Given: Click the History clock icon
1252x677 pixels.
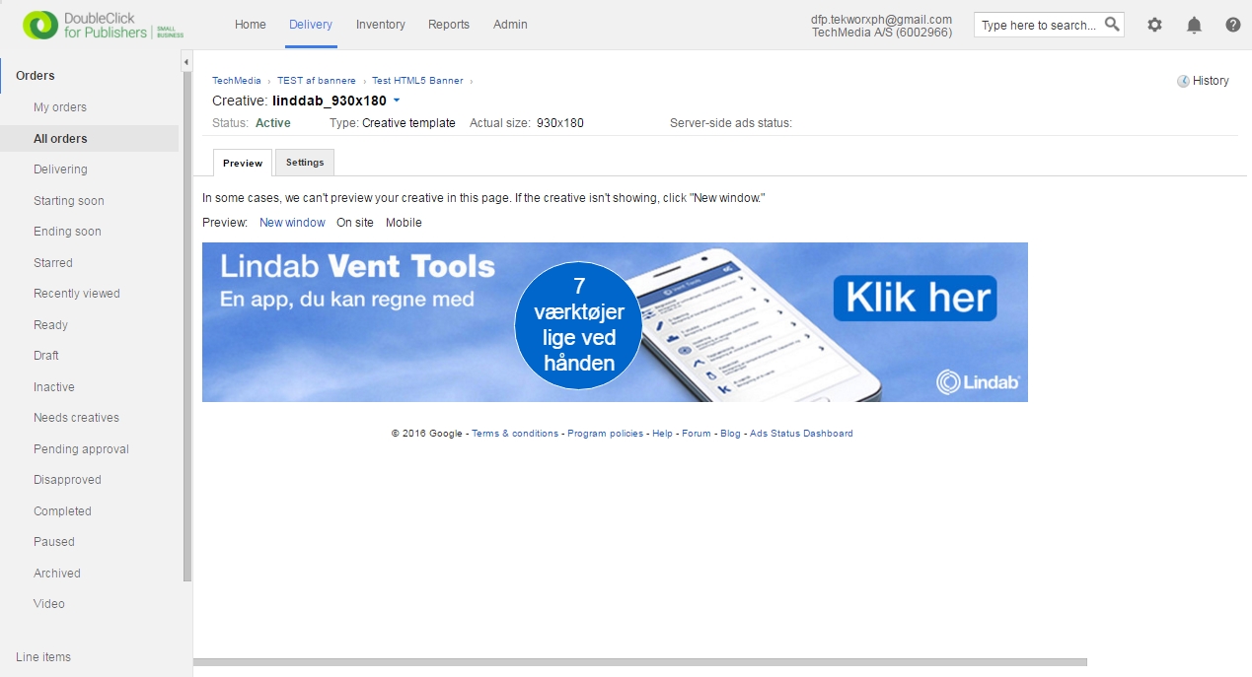Looking at the screenshot, I should [x=1183, y=81].
